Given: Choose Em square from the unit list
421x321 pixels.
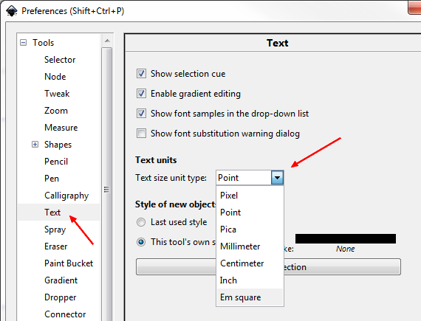Looking at the screenshot, I should tap(250, 297).
